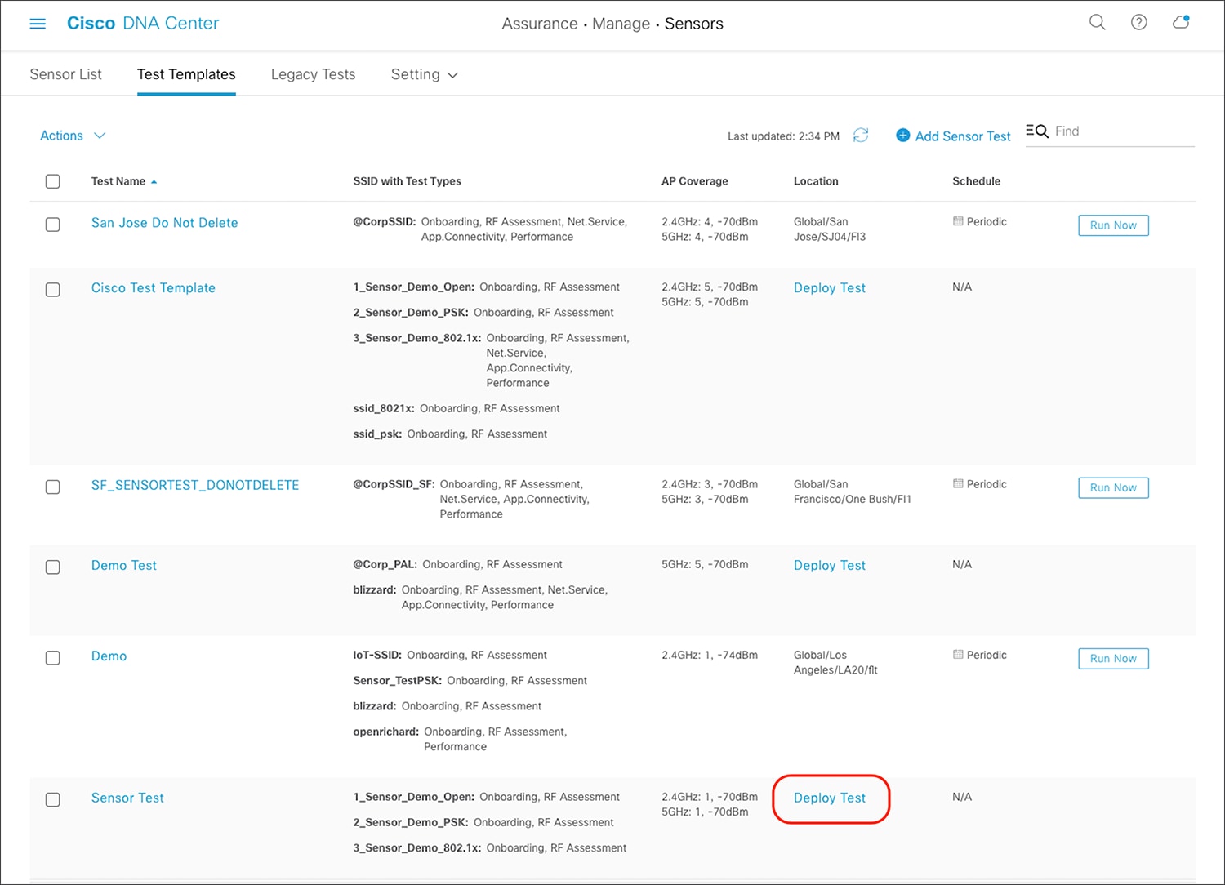Screen dimensions: 1225x885
Task: Click the Location column header
Action: coord(816,181)
